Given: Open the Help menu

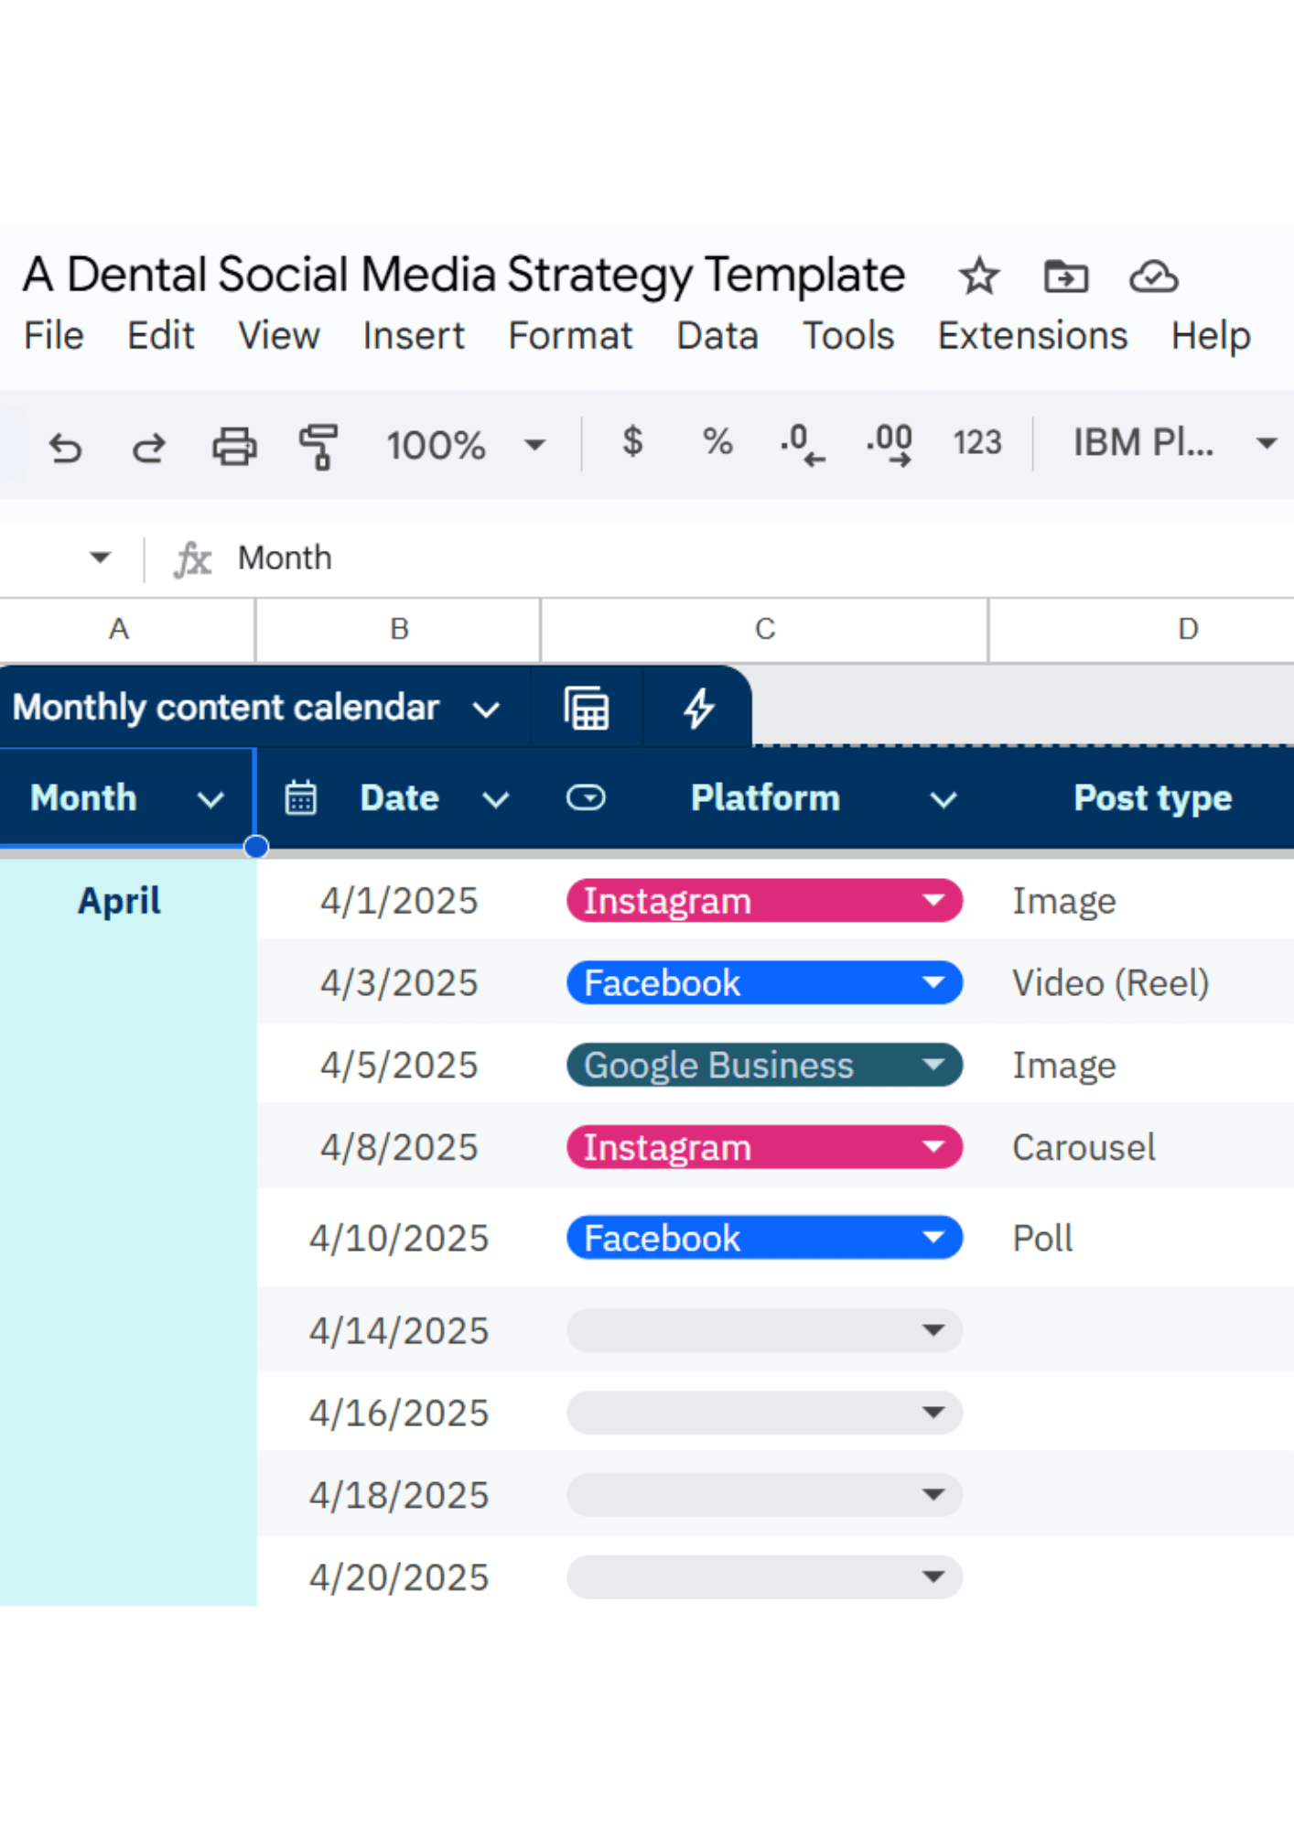Looking at the screenshot, I should [1211, 336].
